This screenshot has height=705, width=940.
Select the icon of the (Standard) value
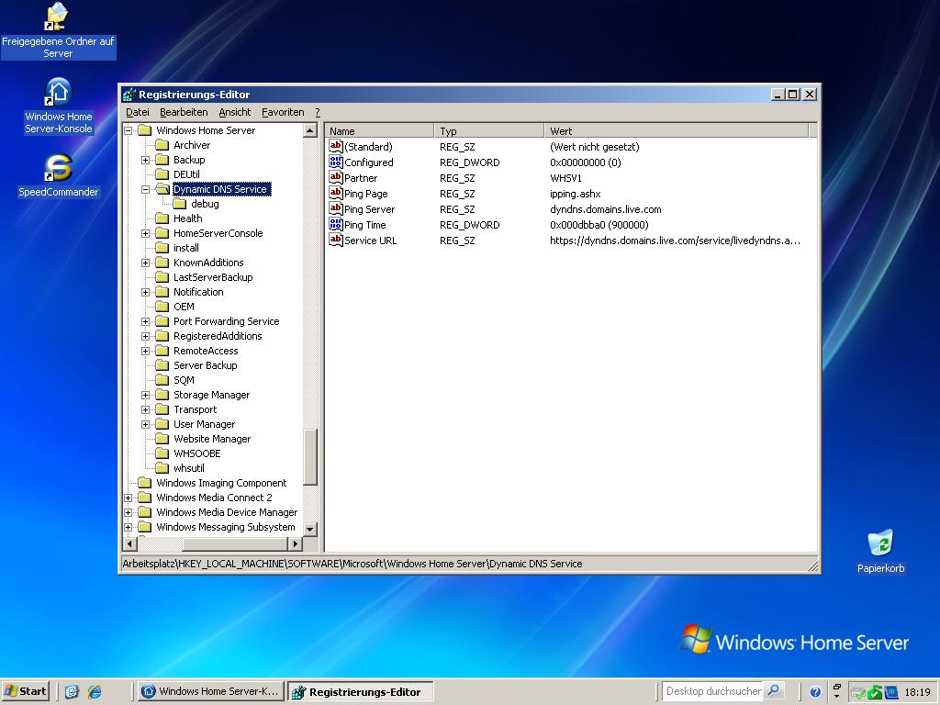[336, 146]
